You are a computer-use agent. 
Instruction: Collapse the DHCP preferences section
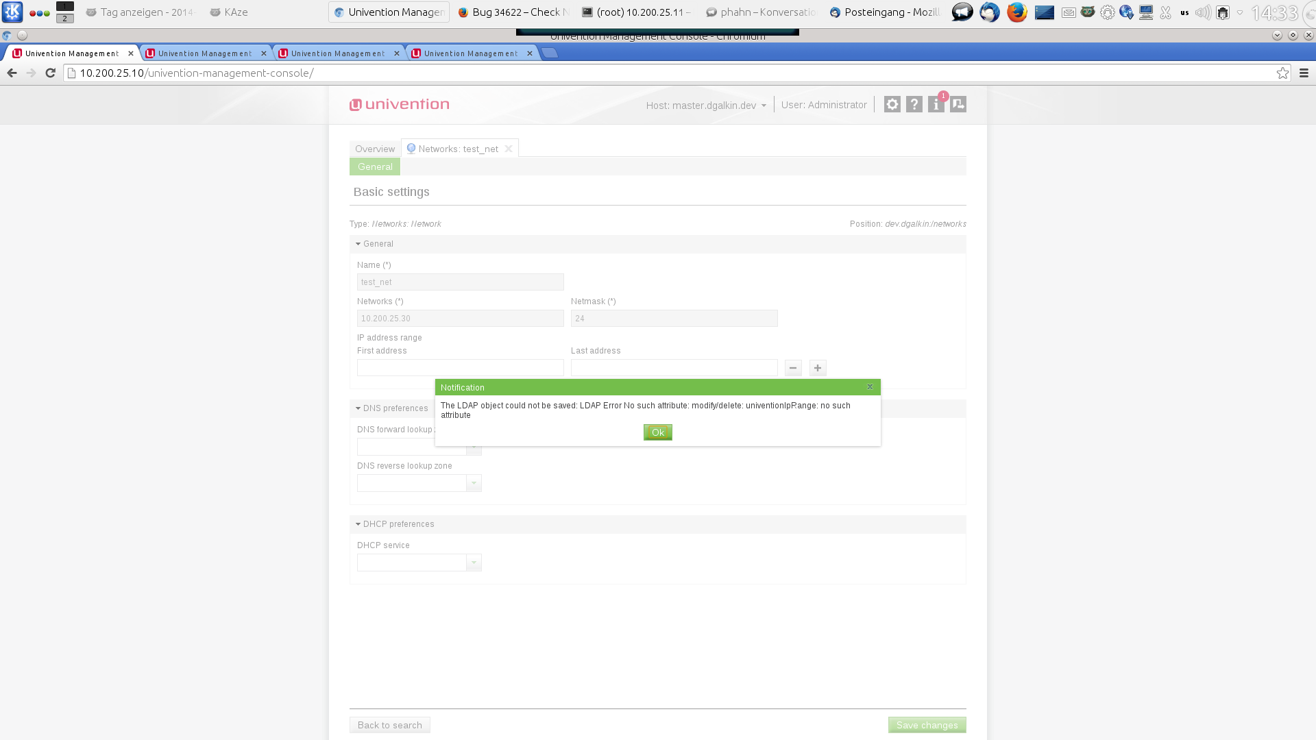[x=395, y=524]
